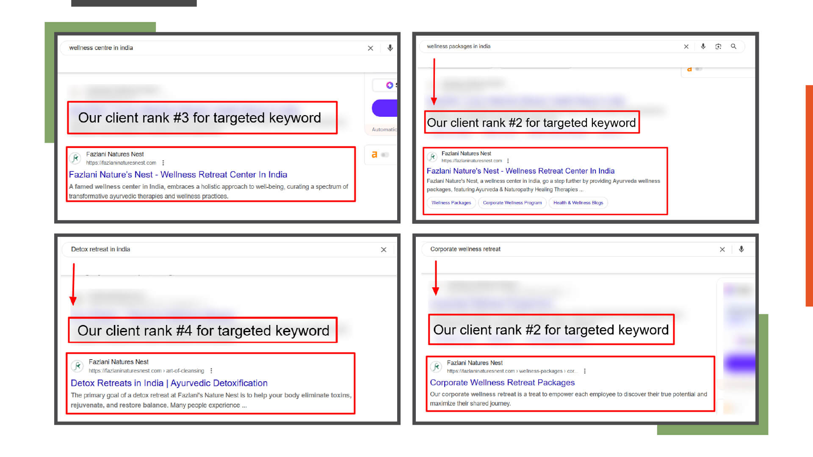Click "Fazlani Natures Nest" site name above Detox result

click(x=119, y=362)
